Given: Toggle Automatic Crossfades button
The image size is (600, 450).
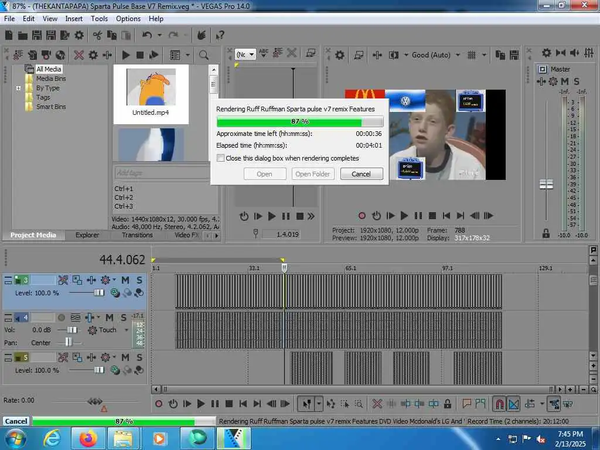Looking at the screenshot, I should (513, 404).
